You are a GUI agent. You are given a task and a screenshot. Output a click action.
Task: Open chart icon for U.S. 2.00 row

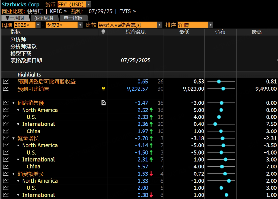6,188
